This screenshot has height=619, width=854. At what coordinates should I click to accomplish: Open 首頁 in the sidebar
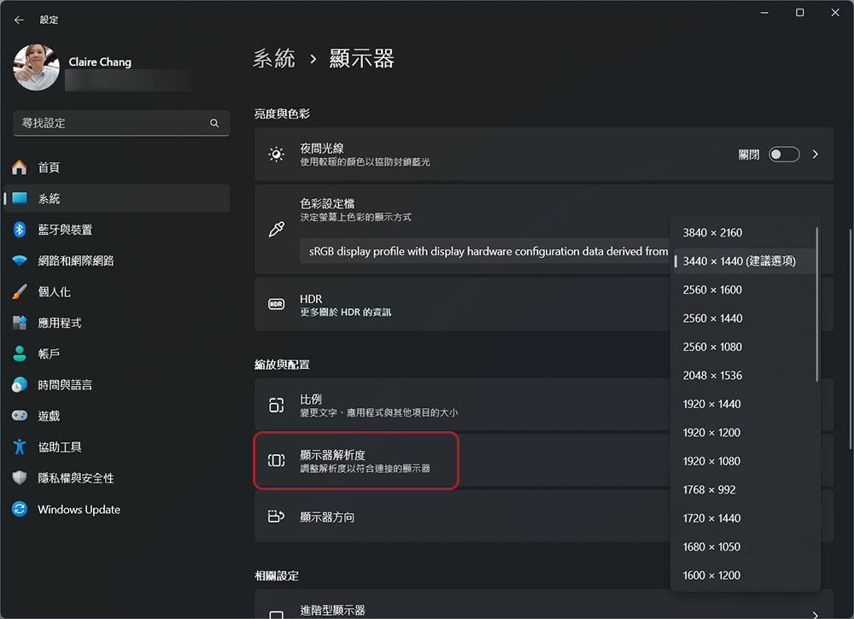[117, 167]
